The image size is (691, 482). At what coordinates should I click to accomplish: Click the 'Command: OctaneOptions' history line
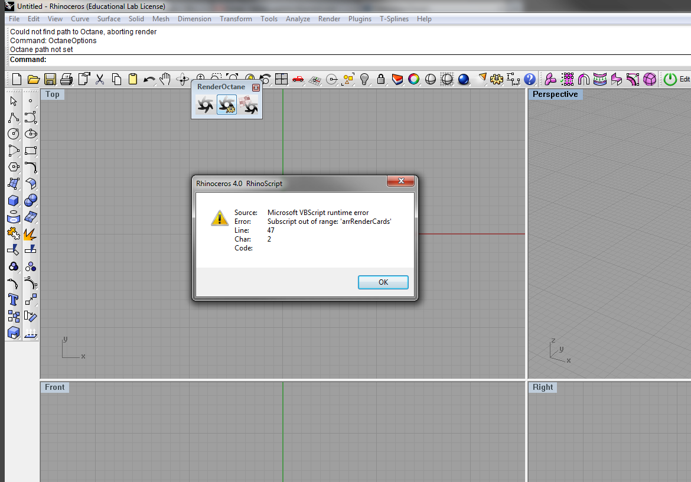click(x=53, y=41)
